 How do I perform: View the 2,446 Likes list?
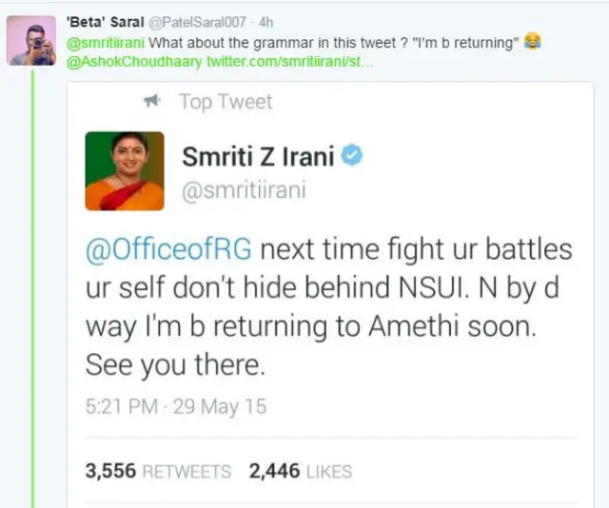click(300, 471)
